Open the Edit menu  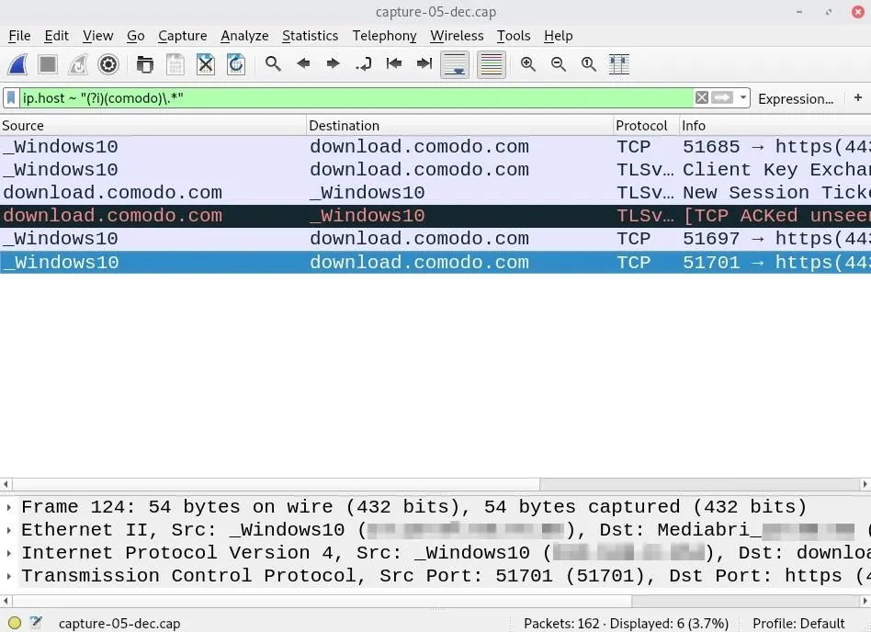click(56, 36)
